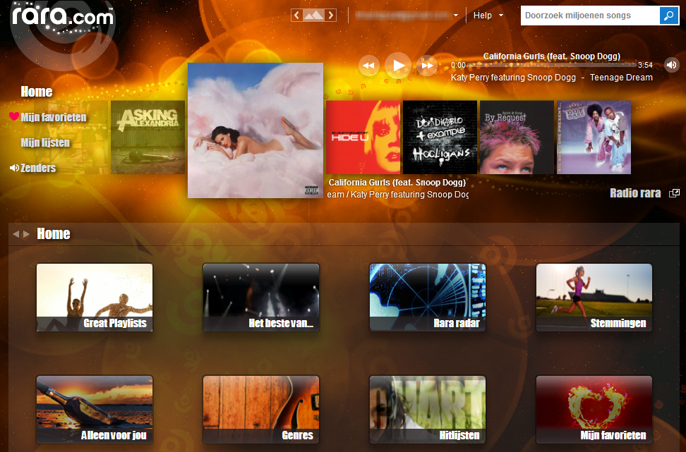Viewport: 686px width, 452px height.
Task: Skip to the next track
Action: (427, 66)
